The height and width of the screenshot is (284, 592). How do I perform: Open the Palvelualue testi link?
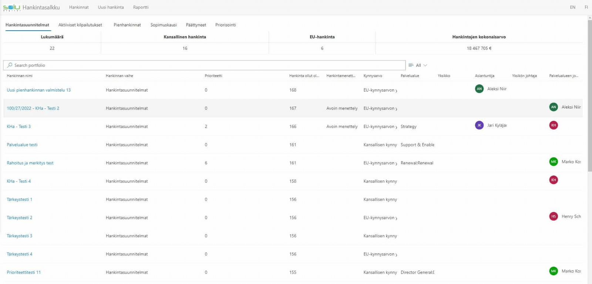point(22,145)
